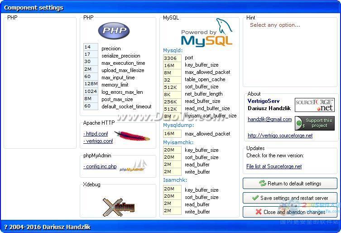Edit the Myisamchk sort_buffer_size field
This screenshot has width=341, height=233.
172,157
